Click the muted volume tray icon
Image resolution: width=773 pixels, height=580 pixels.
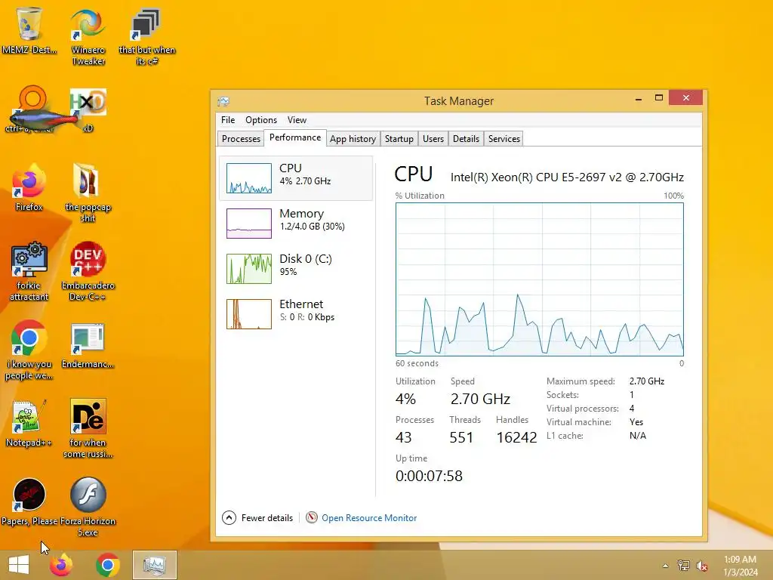click(x=701, y=566)
